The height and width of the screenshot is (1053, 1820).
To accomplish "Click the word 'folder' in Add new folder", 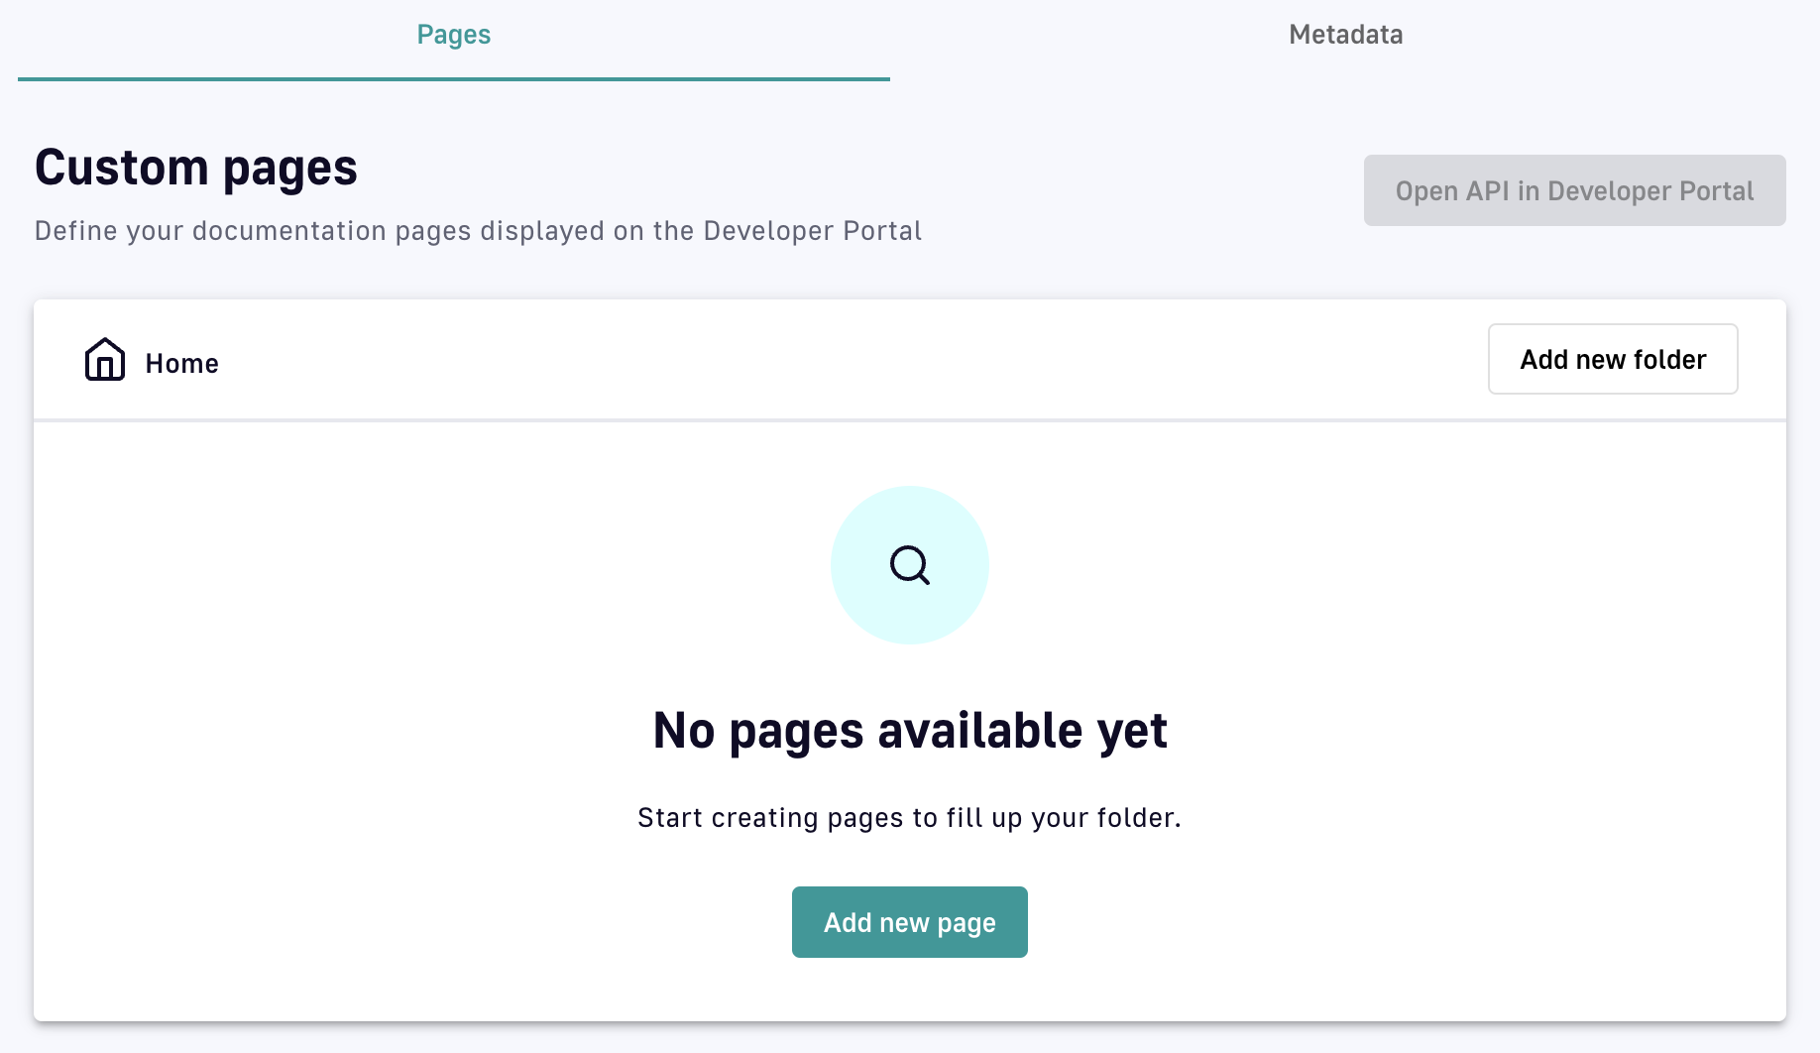I will pos(1669,360).
